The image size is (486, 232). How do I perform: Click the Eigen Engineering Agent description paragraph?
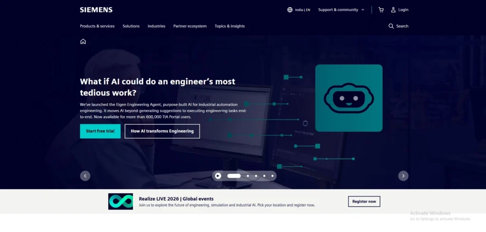click(163, 111)
